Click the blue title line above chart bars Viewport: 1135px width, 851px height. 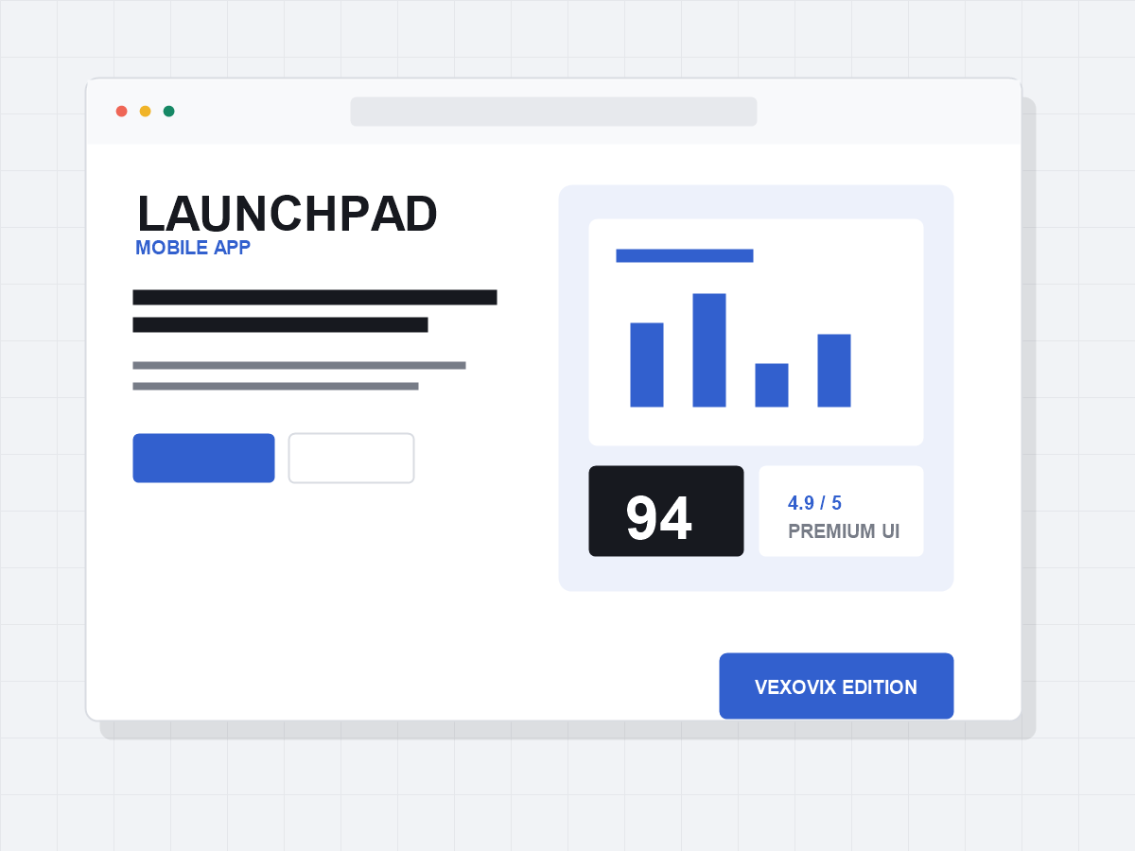pos(685,255)
